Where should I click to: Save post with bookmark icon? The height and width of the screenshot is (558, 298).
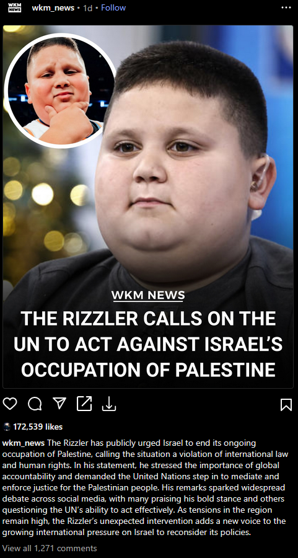pyautogui.click(x=286, y=405)
